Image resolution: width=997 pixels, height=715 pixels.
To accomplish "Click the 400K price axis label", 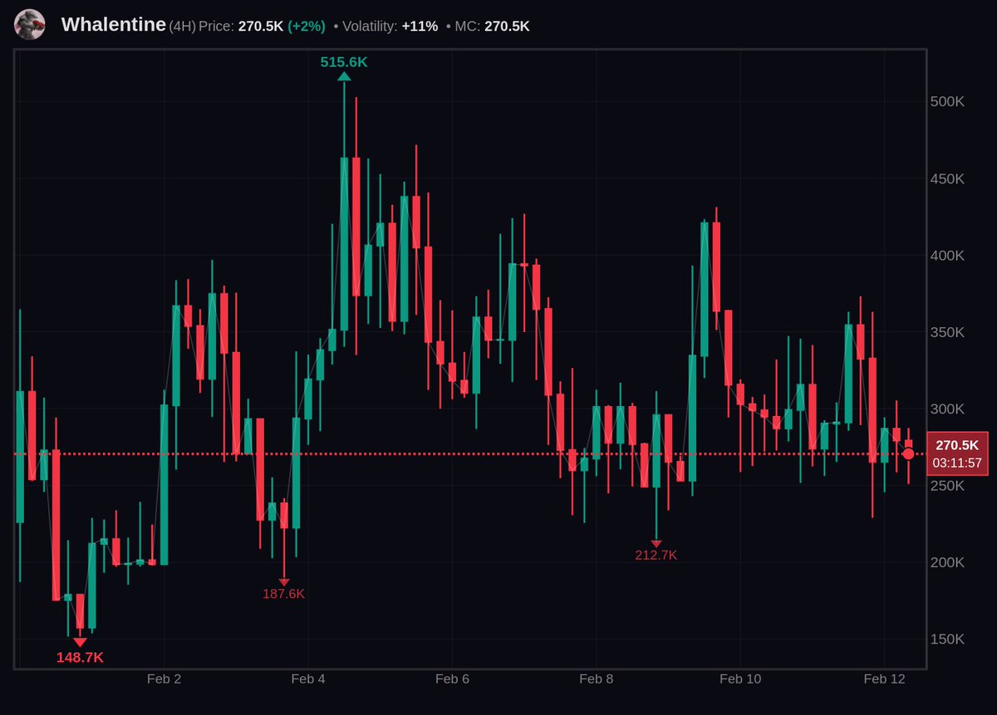I will (947, 256).
